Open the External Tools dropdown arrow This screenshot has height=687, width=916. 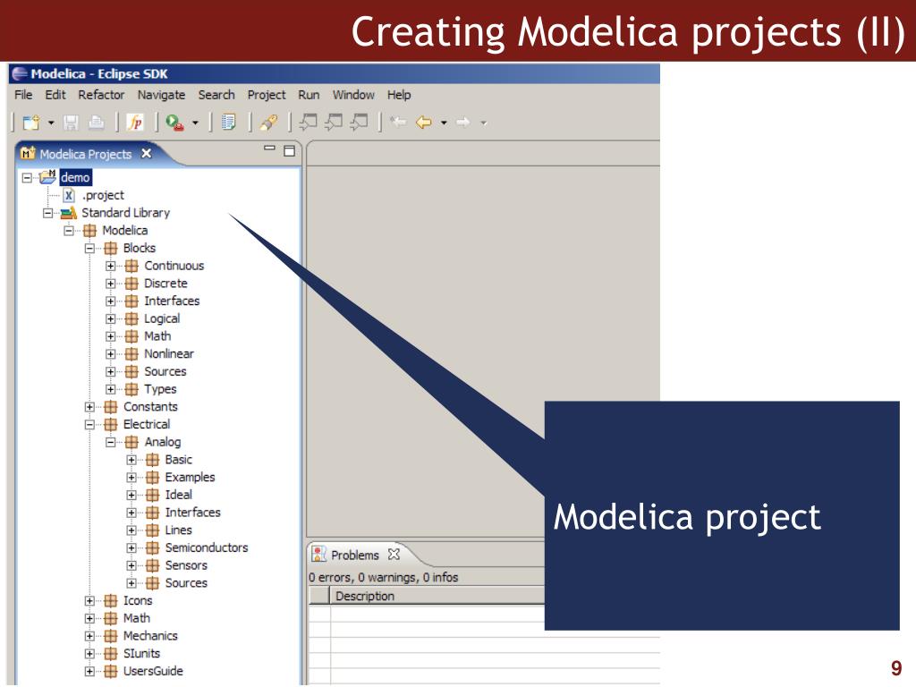point(195,123)
